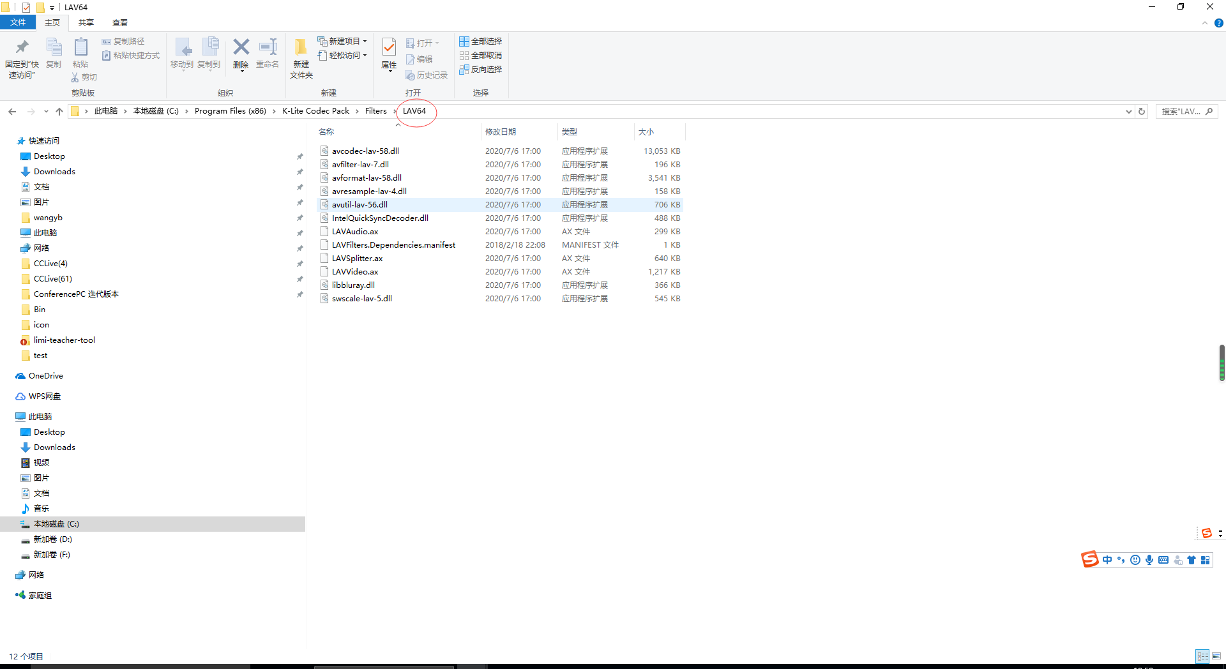
Task: Click Edit (编辑) in the ribbon
Action: click(x=420, y=59)
